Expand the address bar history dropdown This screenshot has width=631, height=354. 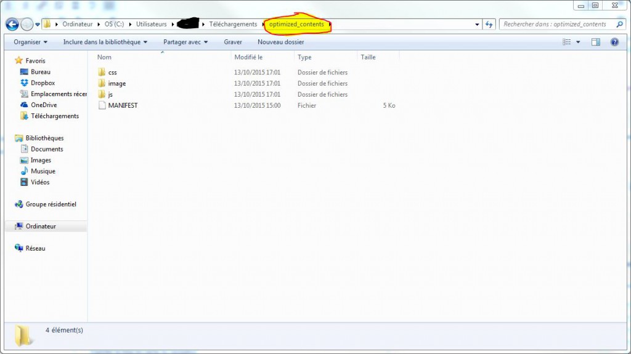click(x=478, y=25)
